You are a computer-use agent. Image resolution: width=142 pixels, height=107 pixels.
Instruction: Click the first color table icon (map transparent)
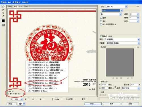113,78
